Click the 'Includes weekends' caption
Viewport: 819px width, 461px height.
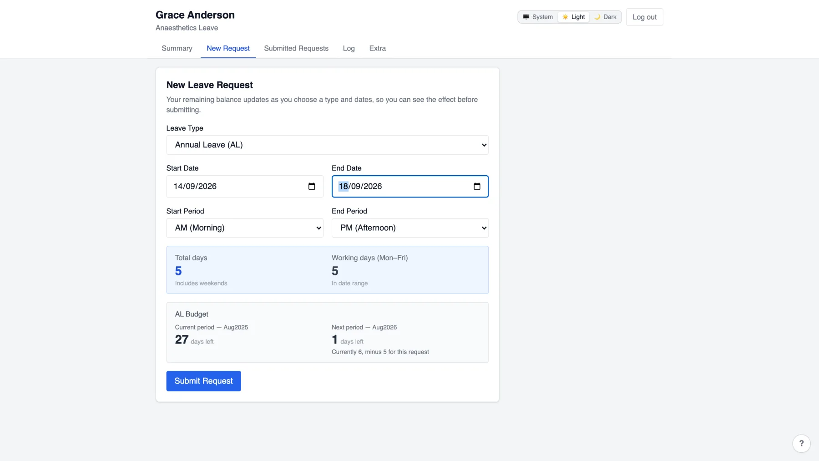click(201, 283)
